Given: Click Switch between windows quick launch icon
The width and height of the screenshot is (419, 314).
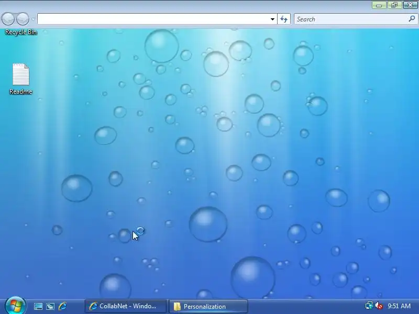Looking at the screenshot, I should [50, 306].
